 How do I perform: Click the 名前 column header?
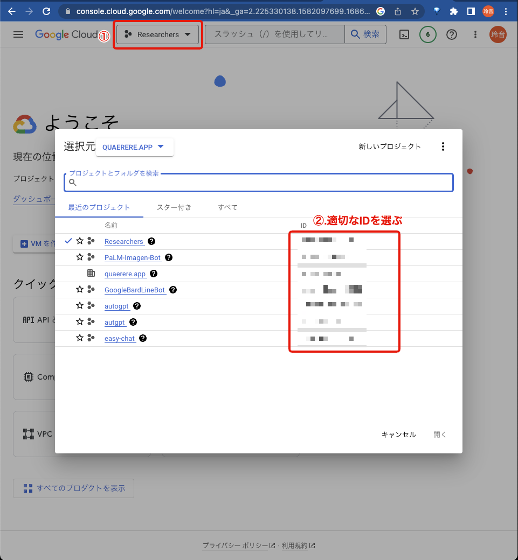pos(111,226)
